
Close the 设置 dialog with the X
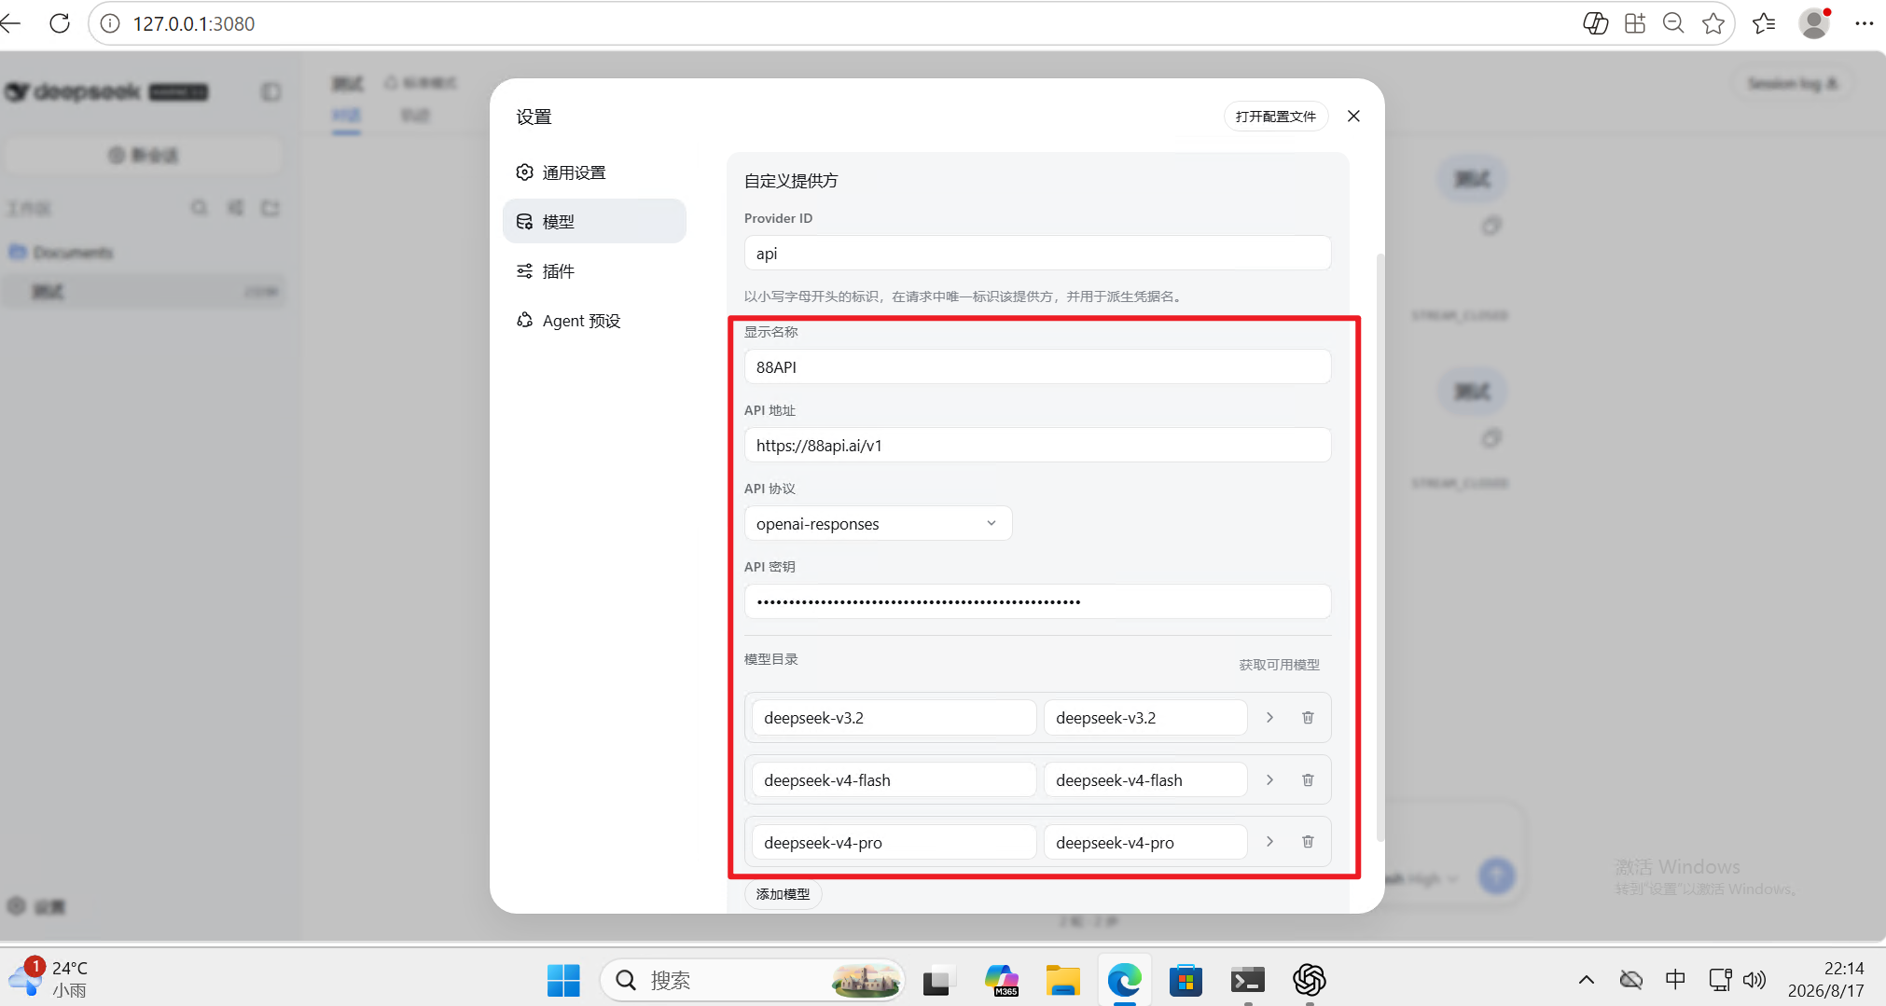pos(1353,116)
